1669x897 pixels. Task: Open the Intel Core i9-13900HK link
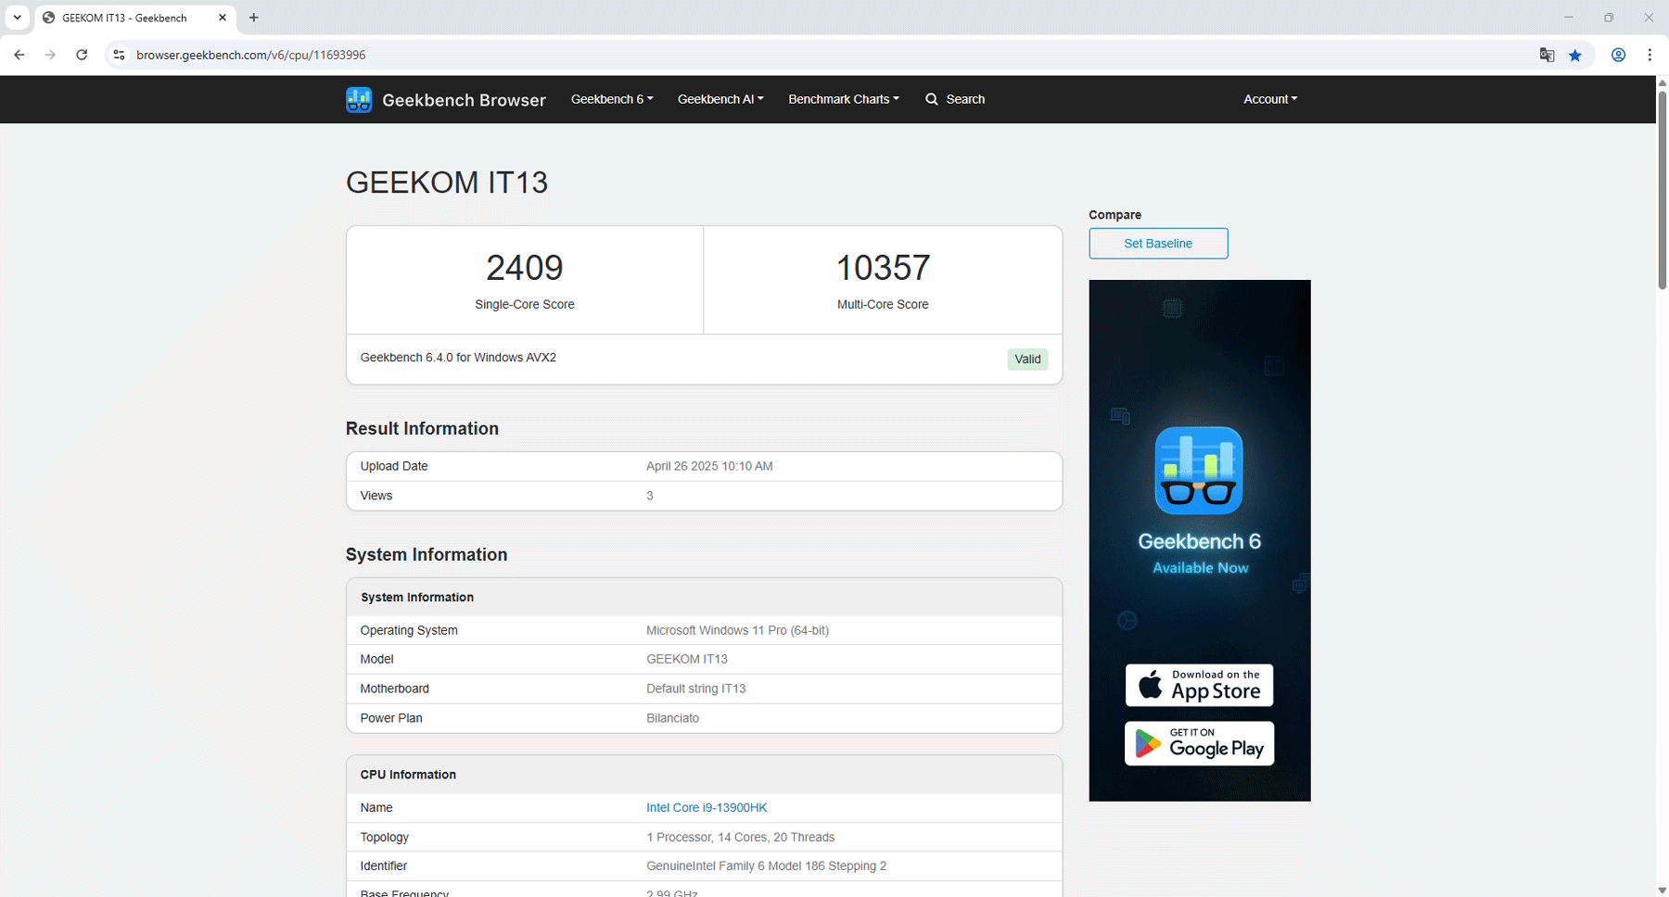(x=707, y=808)
